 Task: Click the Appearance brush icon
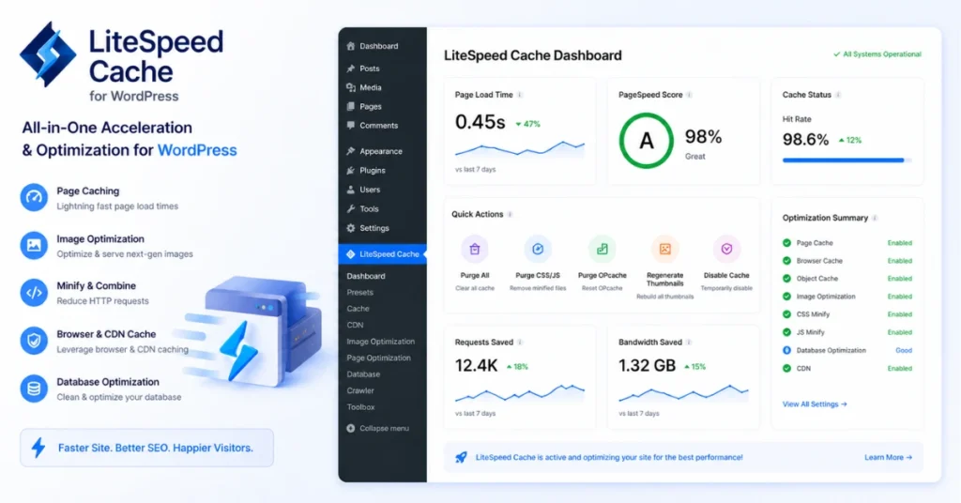(351, 151)
